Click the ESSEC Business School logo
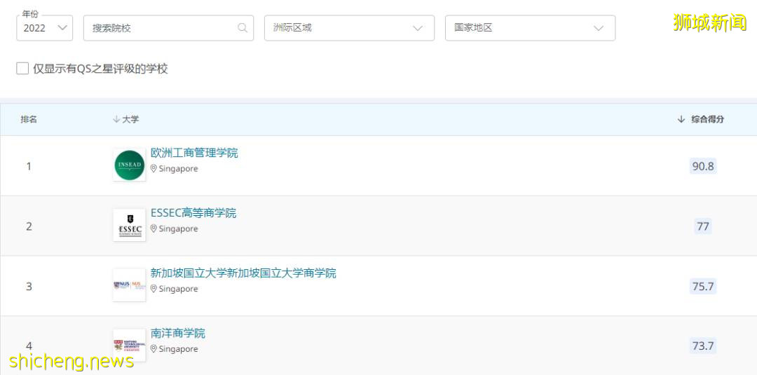The image size is (757, 375). pos(130,225)
